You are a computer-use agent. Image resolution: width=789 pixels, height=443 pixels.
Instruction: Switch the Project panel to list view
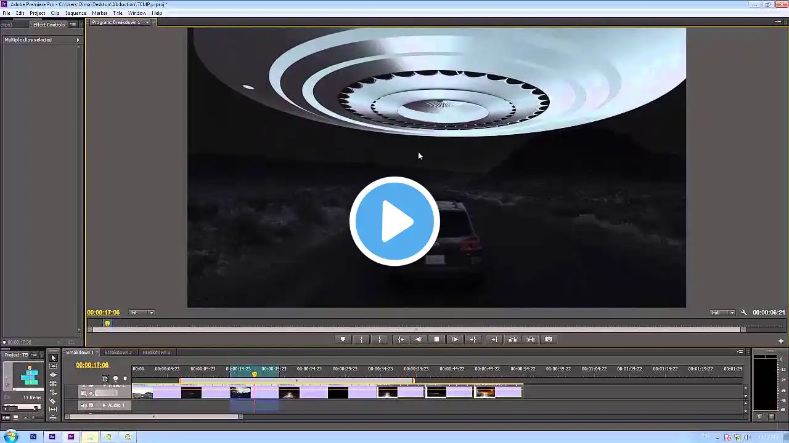(6, 418)
